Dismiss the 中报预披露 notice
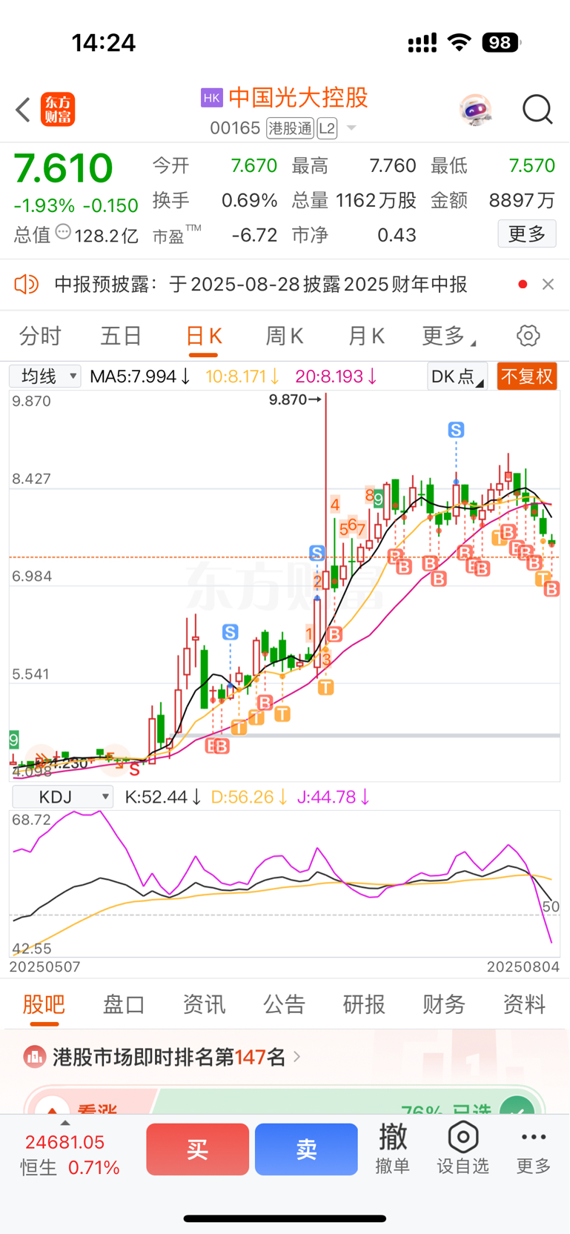570x1234 pixels. tap(548, 284)
